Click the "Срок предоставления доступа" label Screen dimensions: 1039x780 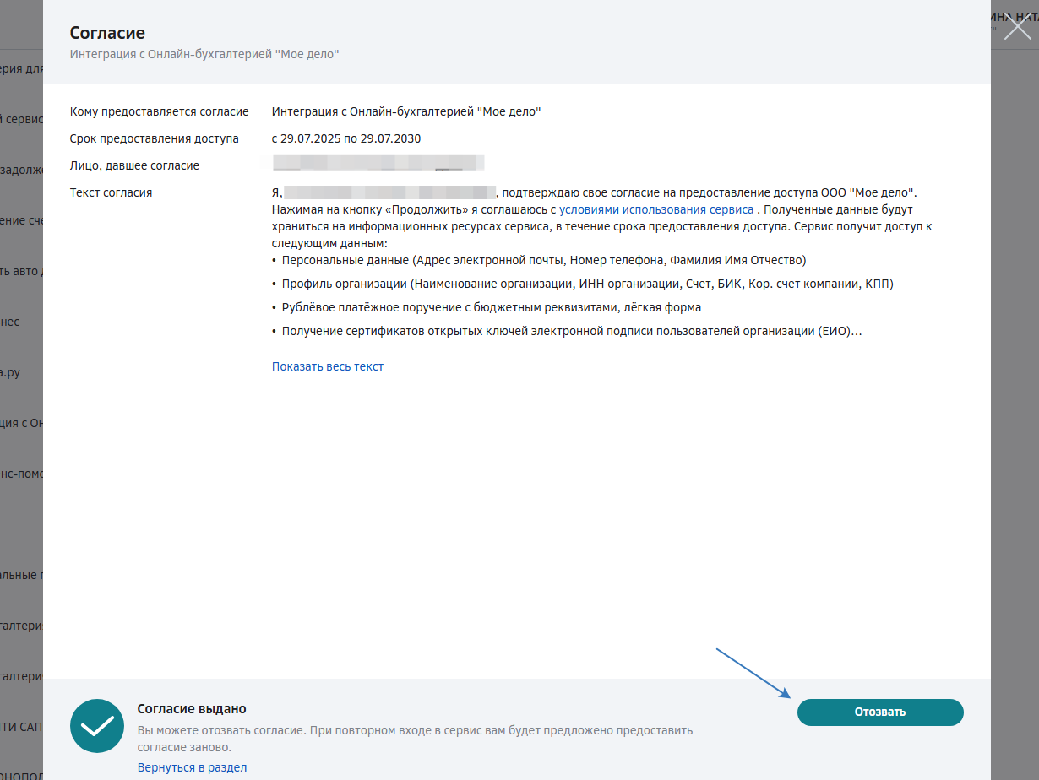tap(155, 138)
